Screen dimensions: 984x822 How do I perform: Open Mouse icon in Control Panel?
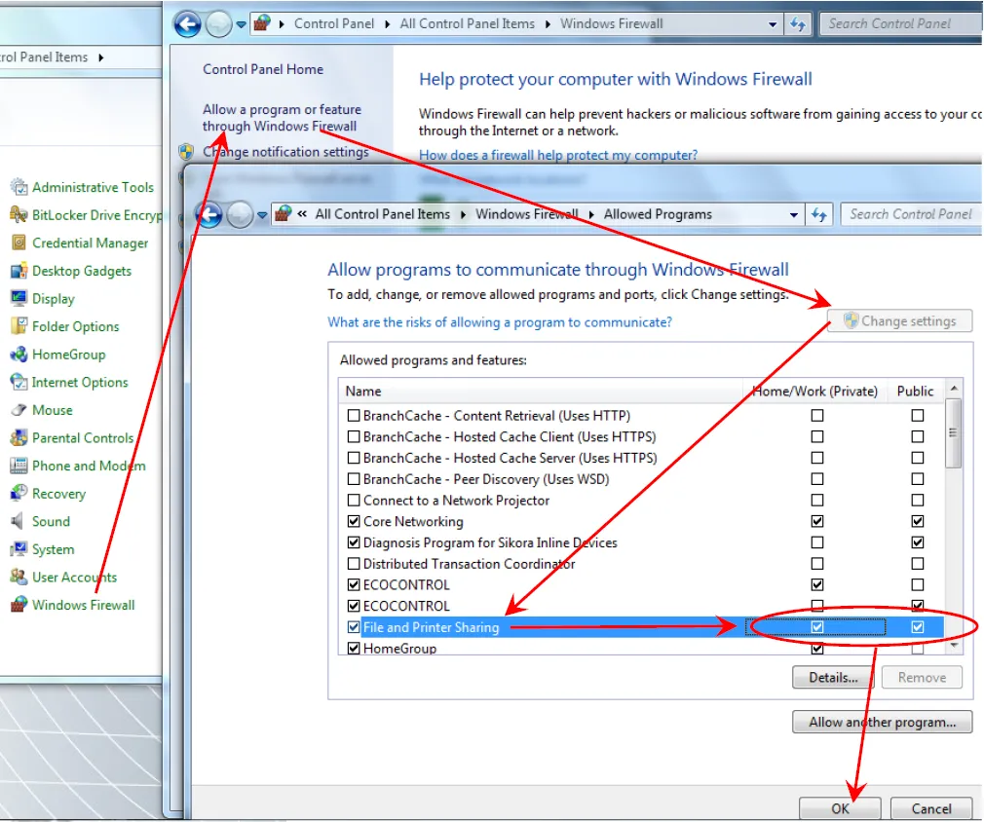19,410
